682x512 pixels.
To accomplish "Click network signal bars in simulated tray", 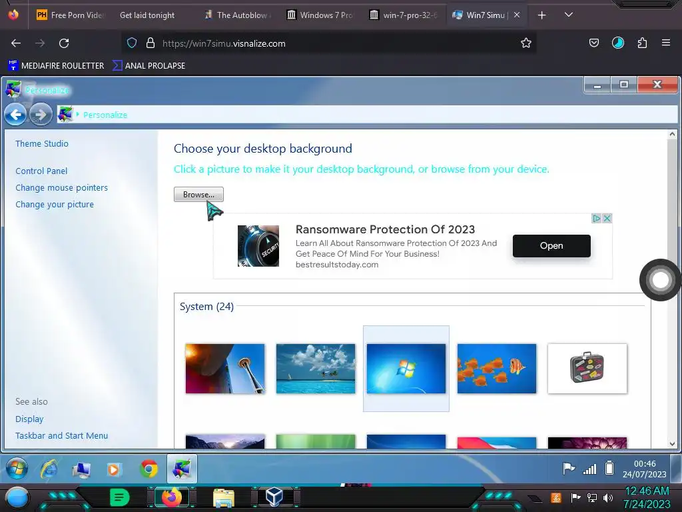I will point(590,469).
